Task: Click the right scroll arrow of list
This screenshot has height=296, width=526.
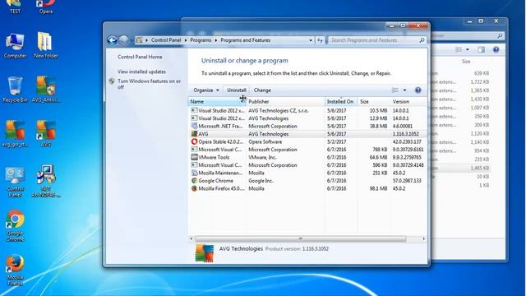Action: click(424, 238)
